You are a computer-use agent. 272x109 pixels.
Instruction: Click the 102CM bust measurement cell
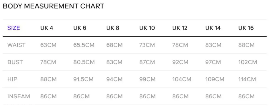point(247,62)
